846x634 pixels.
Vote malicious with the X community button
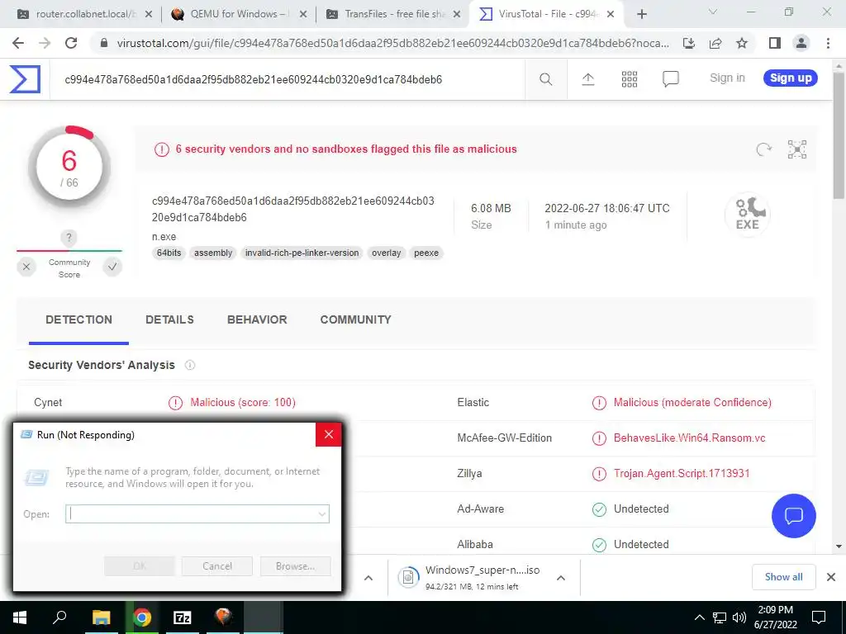[x=26, y=267]
